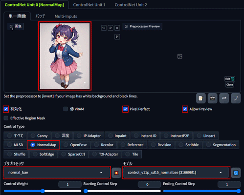Click the mirror swap arrows icon button
The width and height of the screenshot is (244, 195).
pos(224,98)
